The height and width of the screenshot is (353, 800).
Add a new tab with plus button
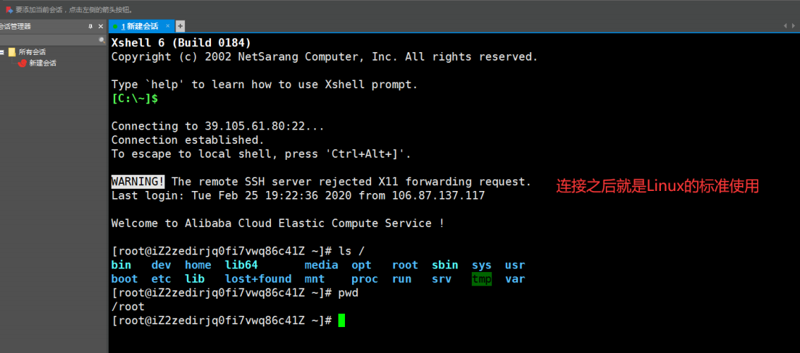[x=180, y=26]
